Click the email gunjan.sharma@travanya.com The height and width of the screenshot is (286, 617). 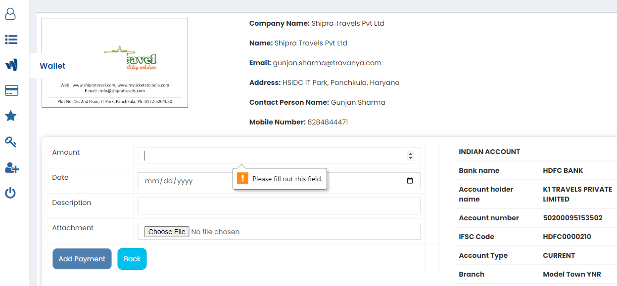[327, 63]
